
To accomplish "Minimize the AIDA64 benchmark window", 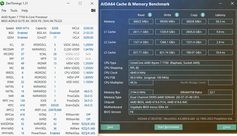I will (x=220, y=3).
